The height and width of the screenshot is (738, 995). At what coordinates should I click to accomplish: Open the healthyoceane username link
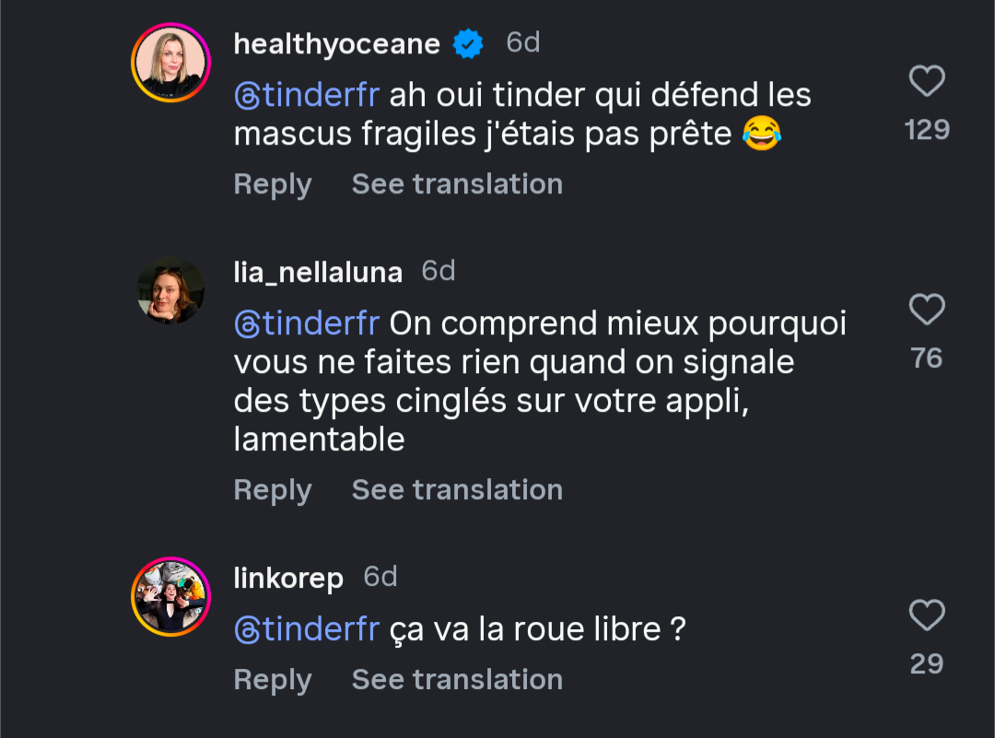[336, 43]
